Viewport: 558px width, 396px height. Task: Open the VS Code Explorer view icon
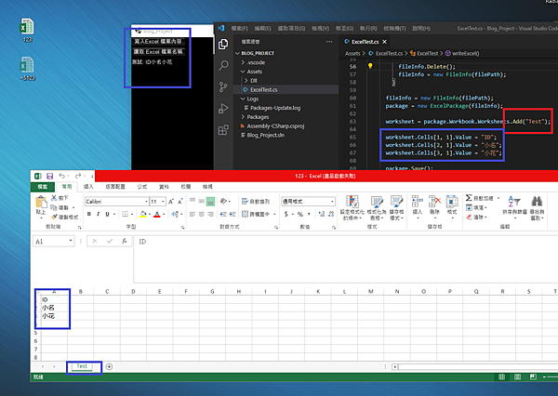pyautogui.click(x=223, y=45)
